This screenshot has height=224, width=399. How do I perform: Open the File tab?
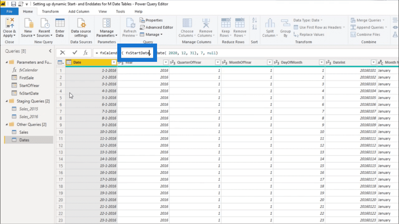(x=9, y=11)
